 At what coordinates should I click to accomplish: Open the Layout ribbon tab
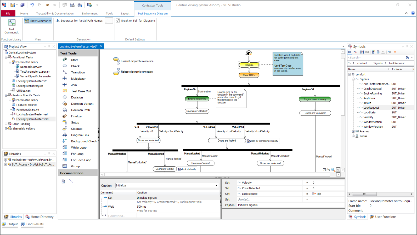[125, 14]
